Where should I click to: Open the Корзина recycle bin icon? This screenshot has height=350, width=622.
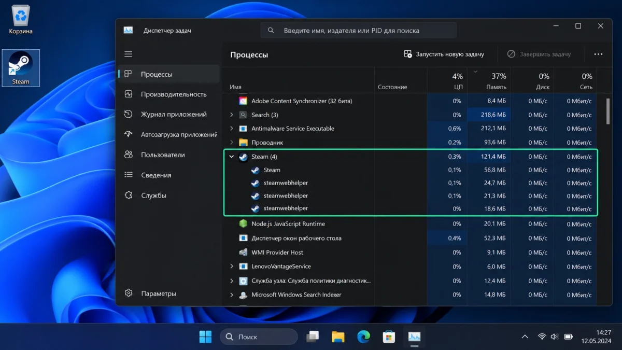click(x=21, y=20)
